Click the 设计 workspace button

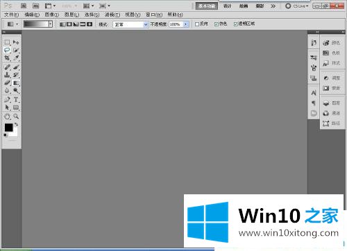coord(227,6)
